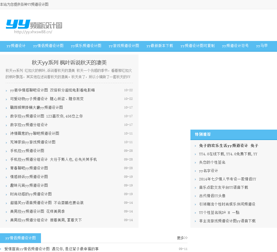
Task: Open article 数字控yy频道分组设计
Action: pos(29,125)
